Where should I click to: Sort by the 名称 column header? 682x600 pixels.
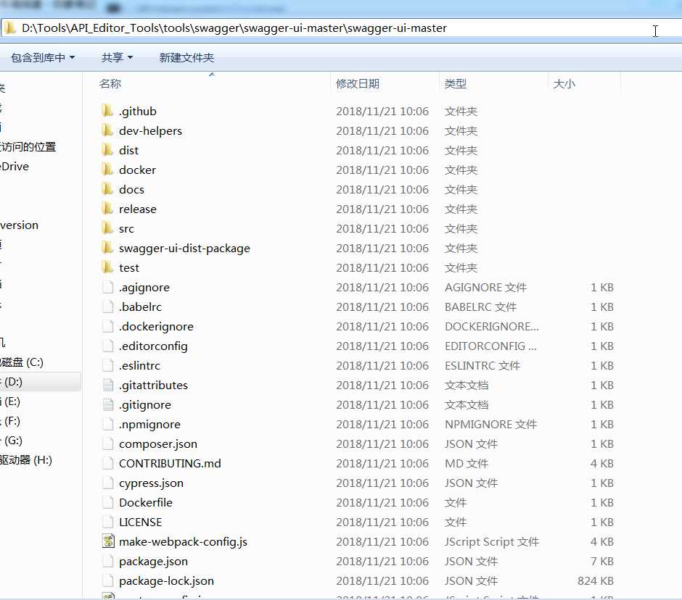coord(110,83)
